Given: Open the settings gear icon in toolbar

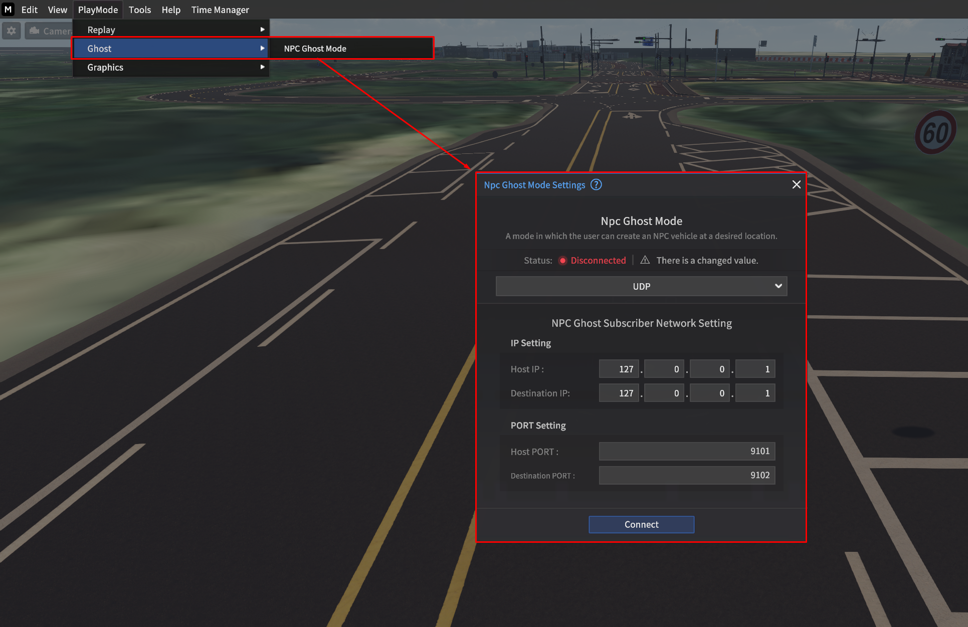Looking at the screenshot, I should point(12,31).
